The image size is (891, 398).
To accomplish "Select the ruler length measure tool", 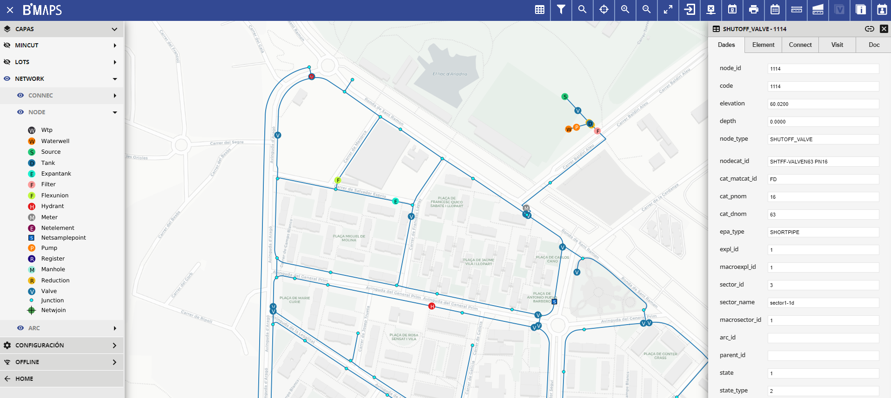I will pyautogui.click(x=797, y=10).
